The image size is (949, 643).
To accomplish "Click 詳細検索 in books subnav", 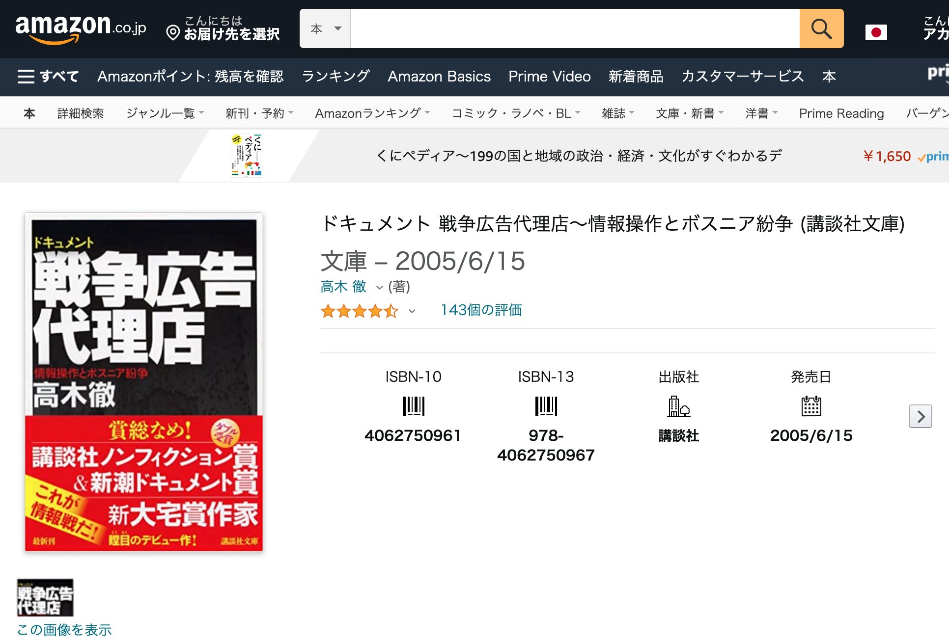I will (81, 113).
